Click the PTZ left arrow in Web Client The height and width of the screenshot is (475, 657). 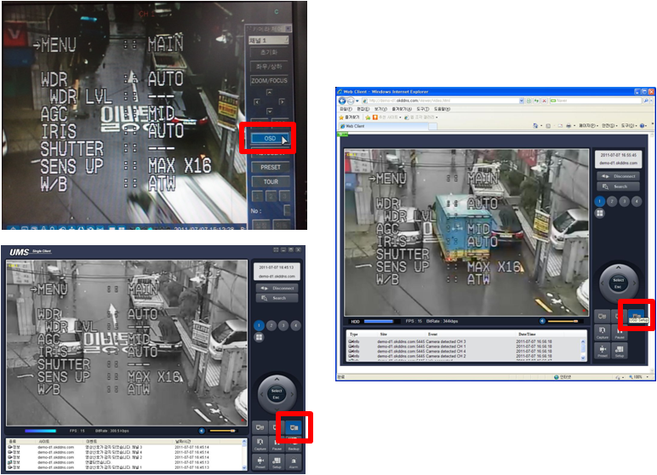pos(603,283)
